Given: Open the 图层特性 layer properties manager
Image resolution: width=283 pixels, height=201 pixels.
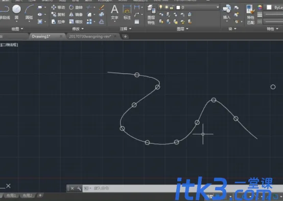Looking at the screenshot, I should click(x=151, y=15).
